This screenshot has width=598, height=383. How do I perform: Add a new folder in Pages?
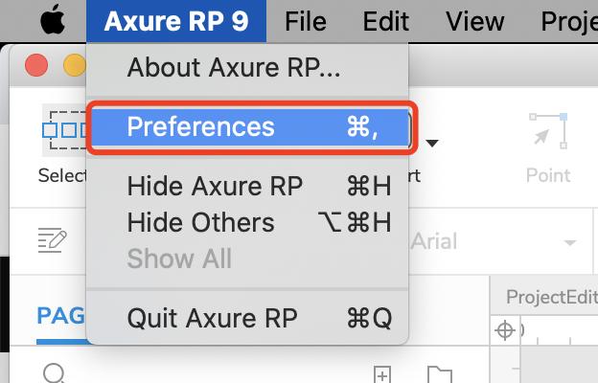[438, 373]
